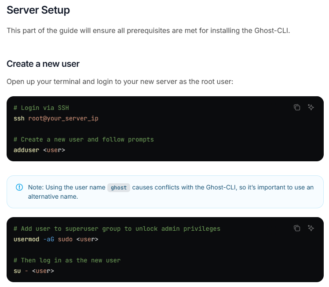Click the word sudo in the usermod command
329x287 pixels.
click(65, 239)
